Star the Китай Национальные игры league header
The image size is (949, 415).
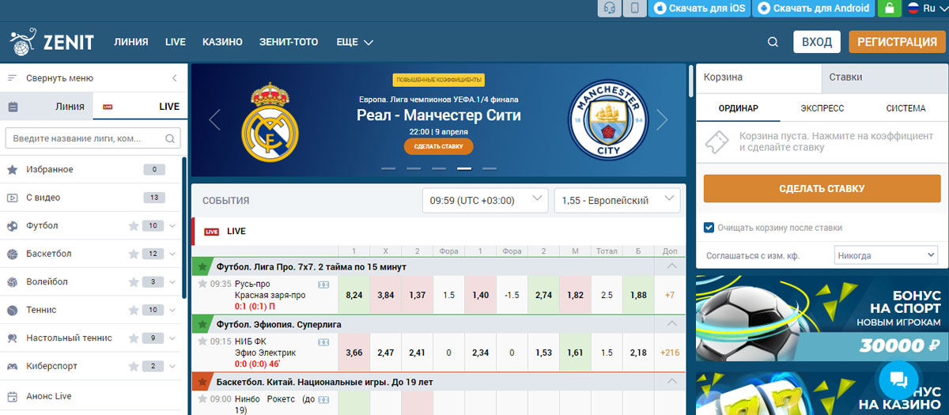[x=202, y=382]
